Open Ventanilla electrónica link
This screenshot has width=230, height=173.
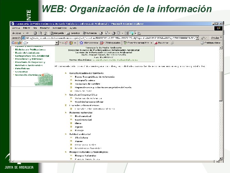(28, 75)
